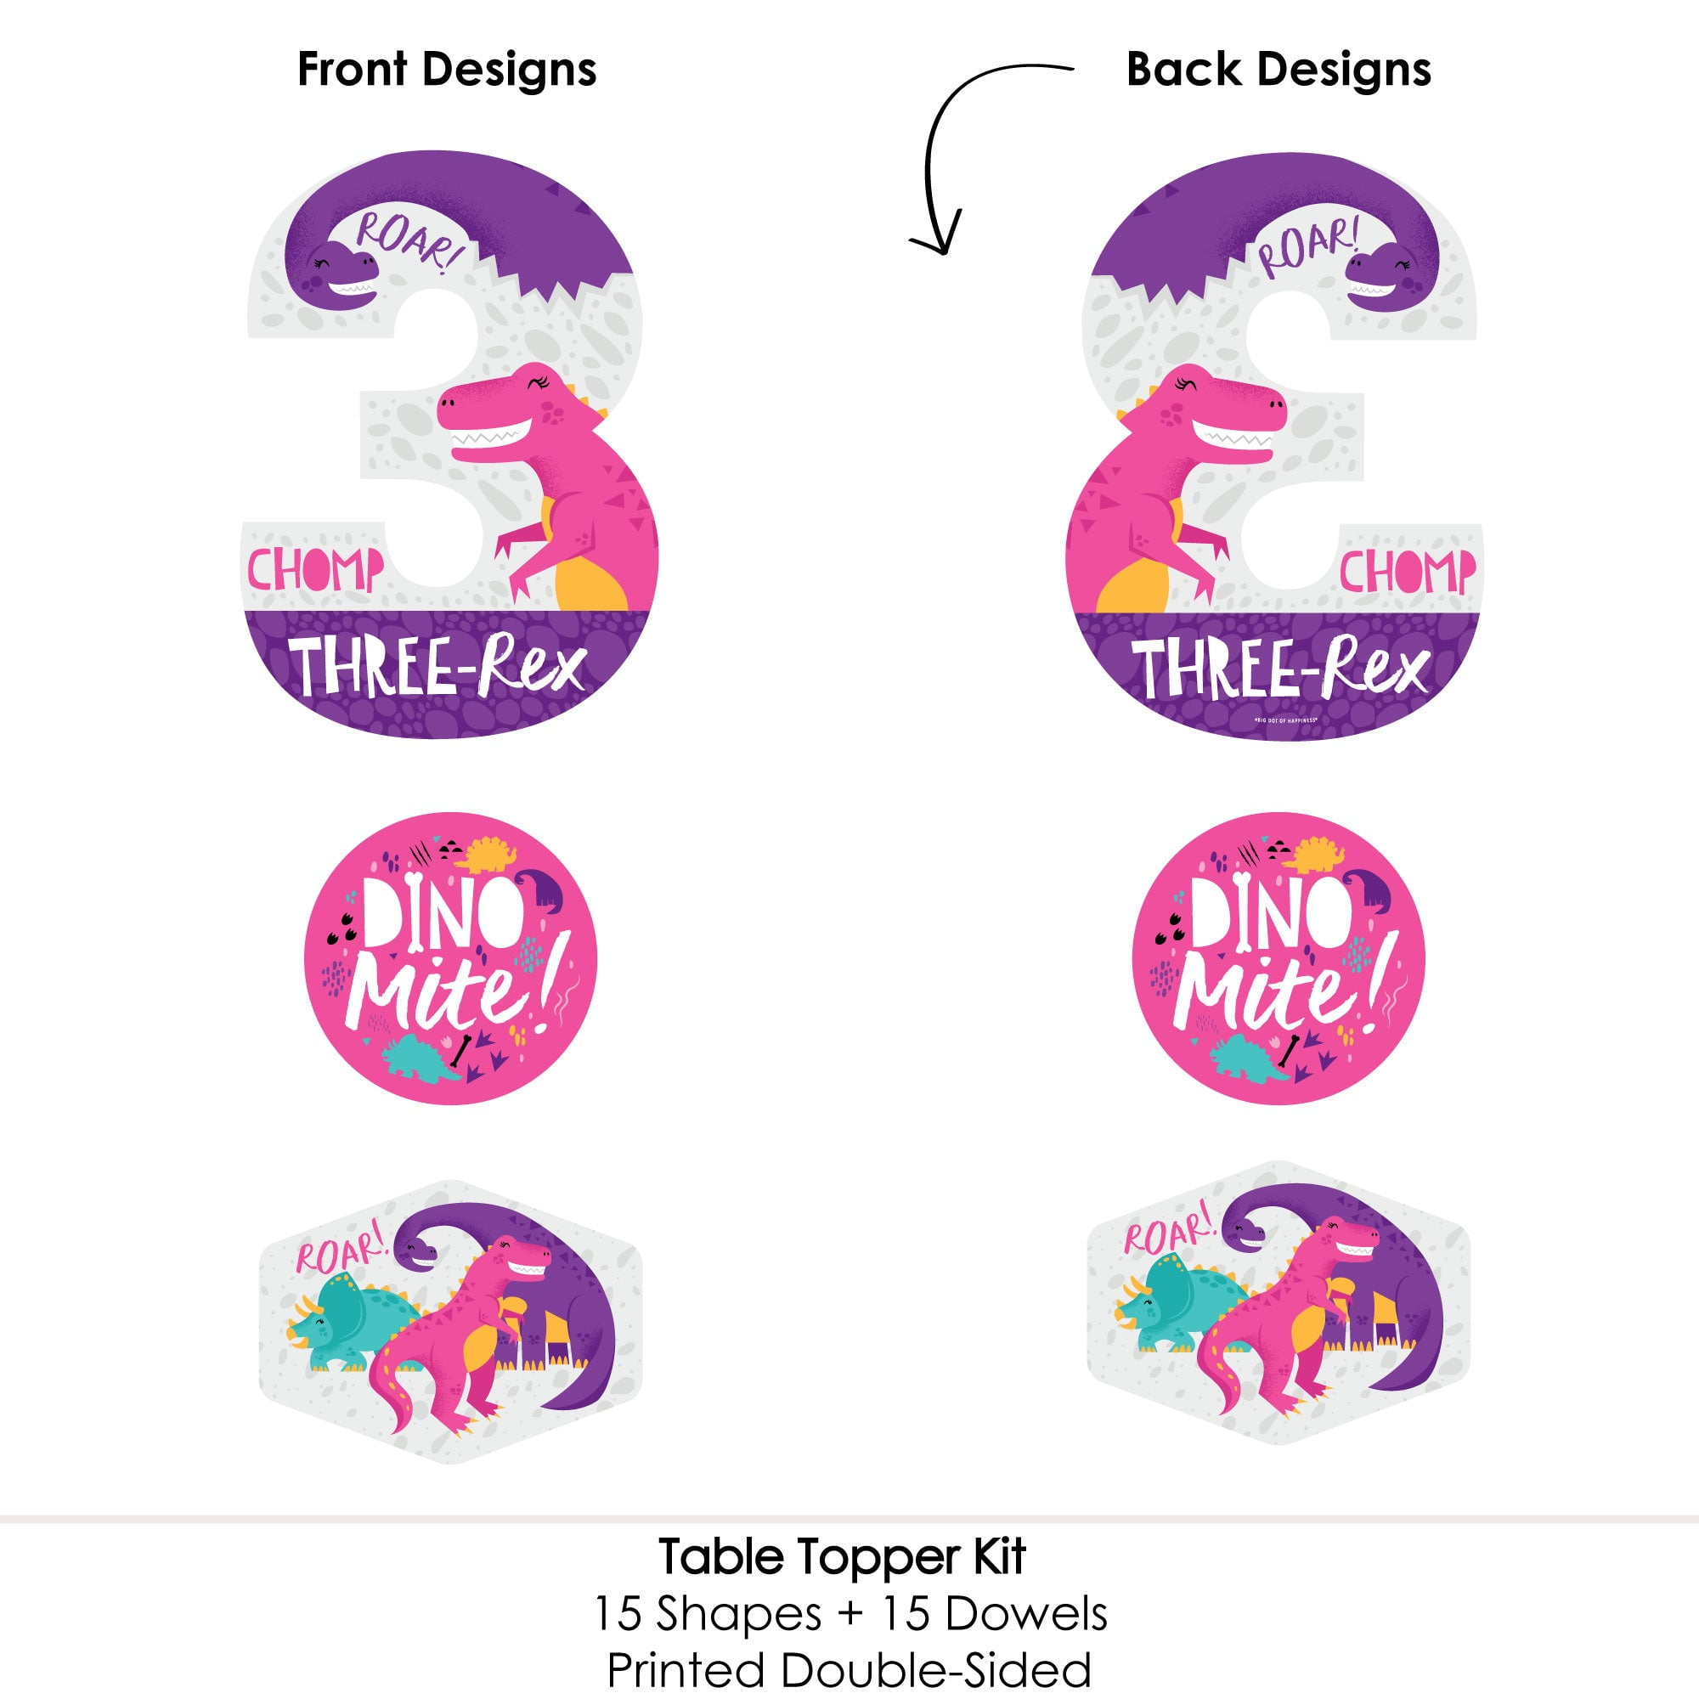This screenshot has height=1699, width=1699.
Task: Click the CHOMP text on front 3
Action: pos(315,569)
